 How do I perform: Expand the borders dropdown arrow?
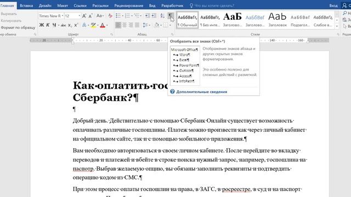(171, 25)
